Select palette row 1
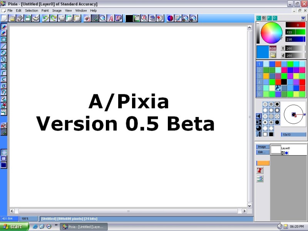Image resolution: width=308 pixels, height=231 pixels. pos(259,64)
